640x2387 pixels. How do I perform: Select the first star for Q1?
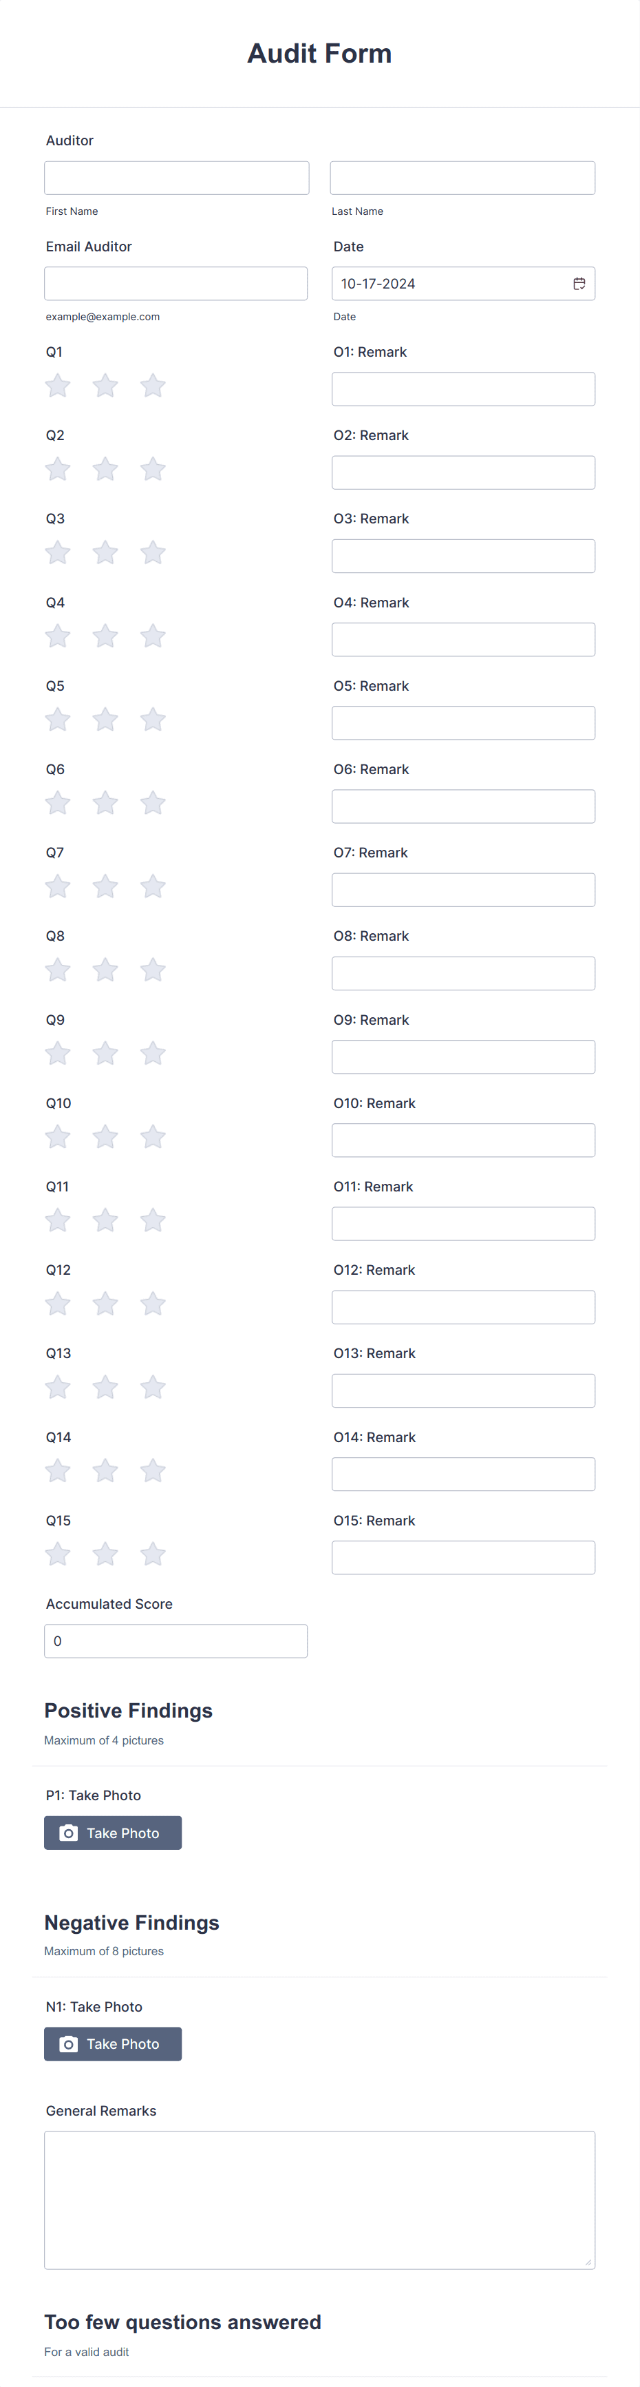tap(56, 386)
